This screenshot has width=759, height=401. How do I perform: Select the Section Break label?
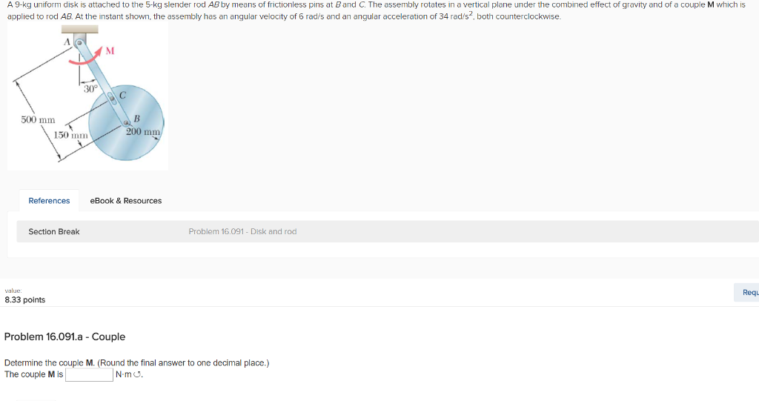point(54,232)
